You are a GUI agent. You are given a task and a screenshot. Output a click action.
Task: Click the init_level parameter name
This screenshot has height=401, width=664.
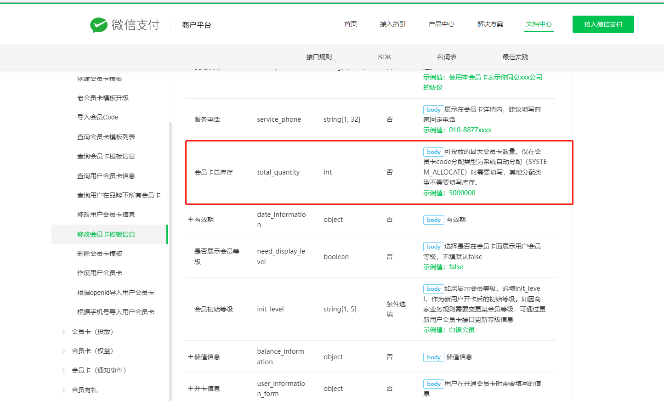270,309
